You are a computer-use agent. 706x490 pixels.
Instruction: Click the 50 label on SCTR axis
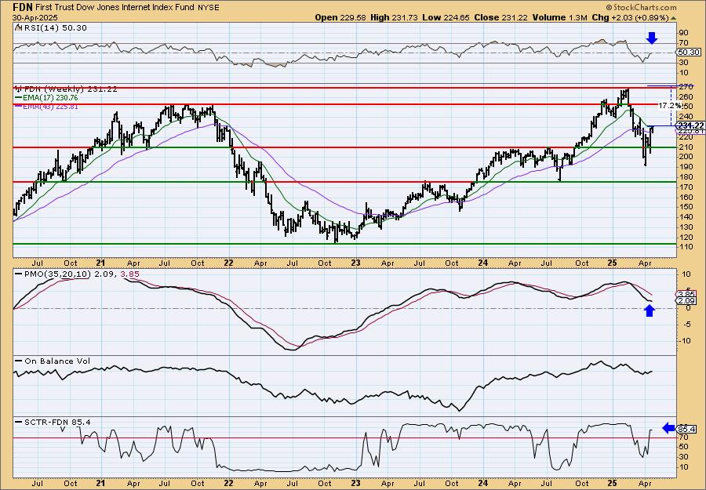pos(683,446)
